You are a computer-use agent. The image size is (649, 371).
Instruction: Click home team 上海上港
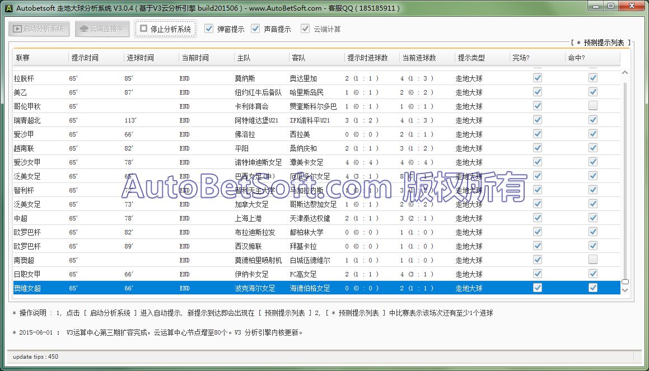pyautogui.click(x=248, y=218)
